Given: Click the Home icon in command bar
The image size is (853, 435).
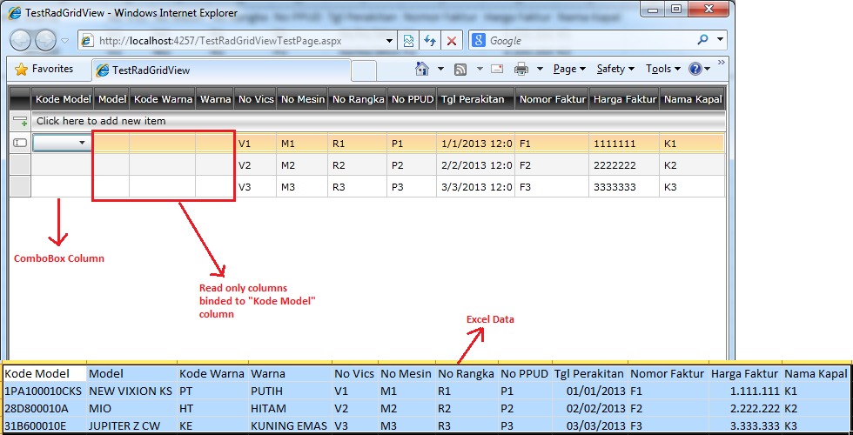Looking at the screenshot, I should (421, 69).
